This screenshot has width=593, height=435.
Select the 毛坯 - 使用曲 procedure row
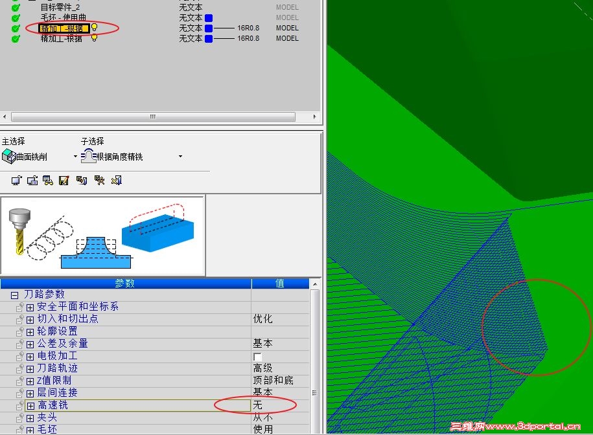[x=64, y=17]
